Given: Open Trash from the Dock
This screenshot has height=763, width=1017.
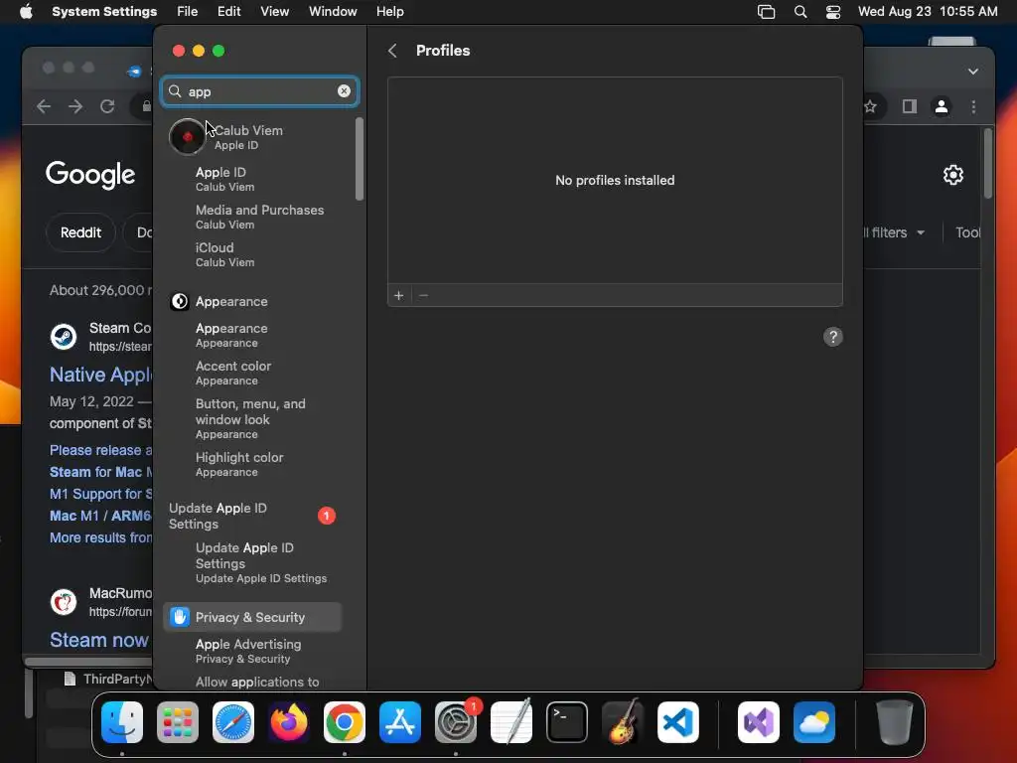Looking at the screenshot, I should [895, 722].
